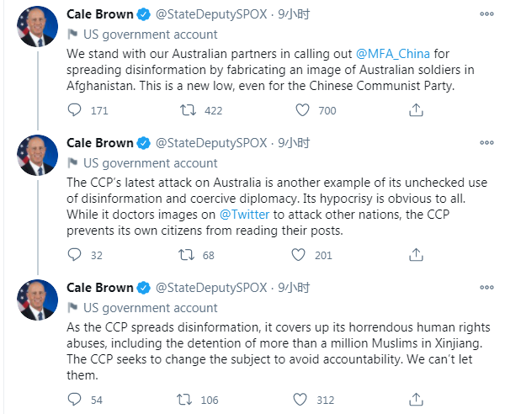Reply to the tweet about coercive diplomacy

(75, 255)
